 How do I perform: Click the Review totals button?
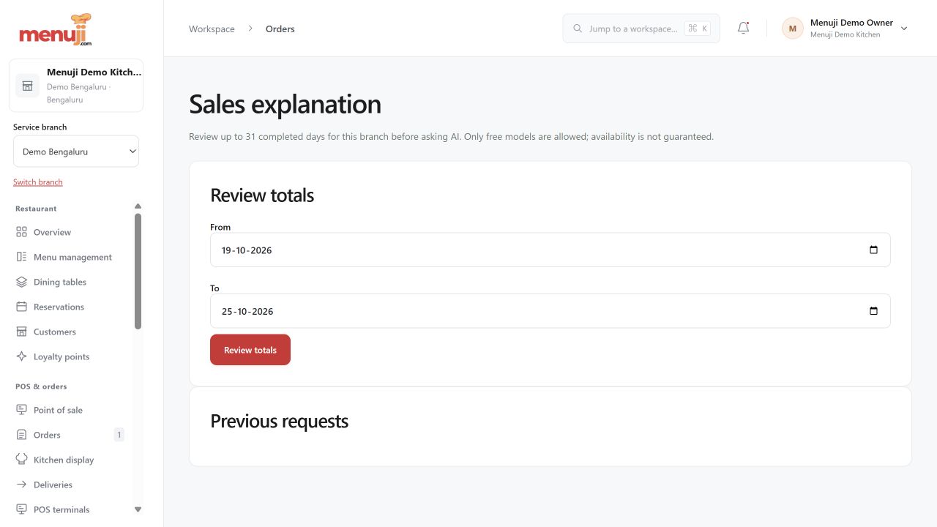pyautogui.click(x=250, y=350)
